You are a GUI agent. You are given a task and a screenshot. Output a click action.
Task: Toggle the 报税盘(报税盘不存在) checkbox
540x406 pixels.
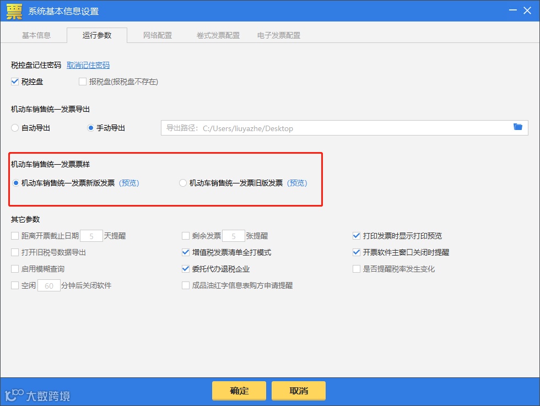82,82
